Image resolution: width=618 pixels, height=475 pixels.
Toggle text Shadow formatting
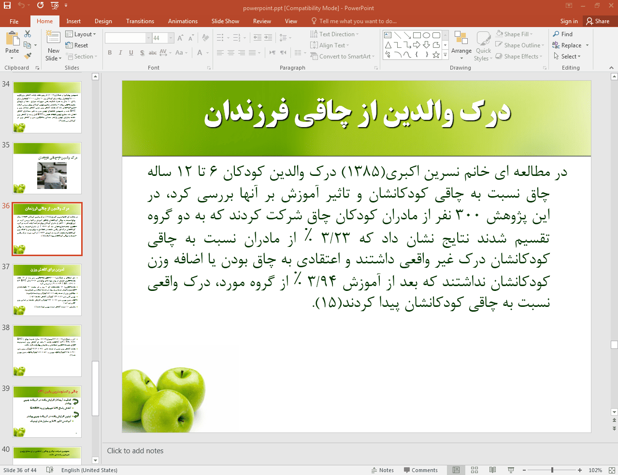142,53
